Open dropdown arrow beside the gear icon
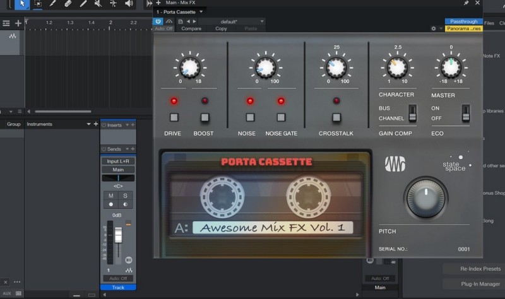 coord(441,28)
